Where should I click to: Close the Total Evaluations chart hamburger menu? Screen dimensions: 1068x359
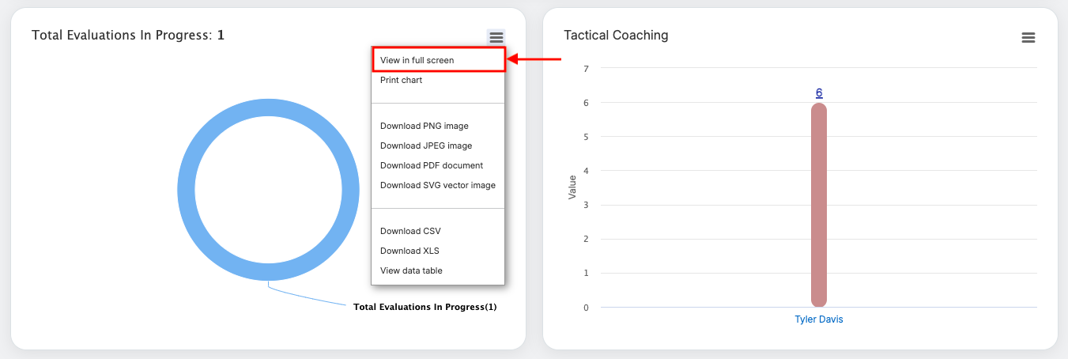pyautogui.click(x=496, y=37)
